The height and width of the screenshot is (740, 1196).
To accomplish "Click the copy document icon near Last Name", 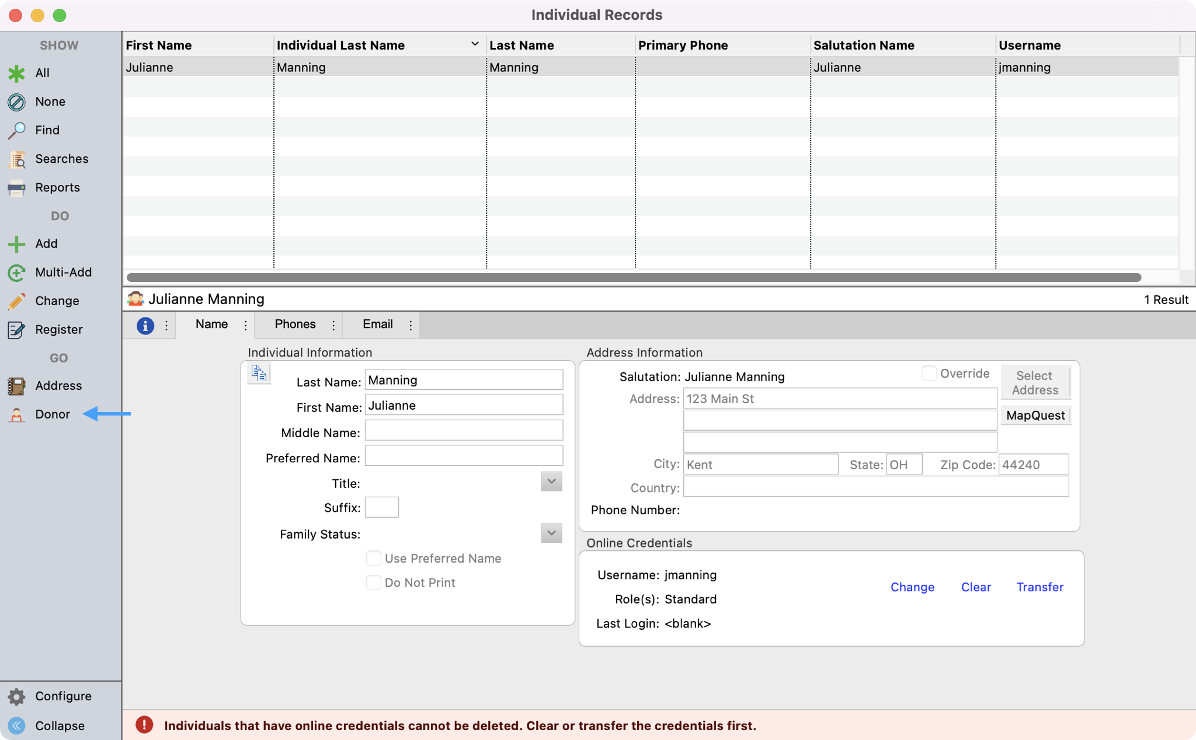I will point(259,373).
